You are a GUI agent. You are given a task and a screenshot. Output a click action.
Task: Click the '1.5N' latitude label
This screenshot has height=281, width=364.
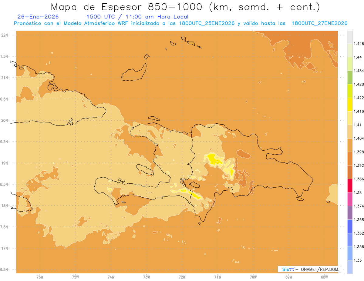point(4,56)
